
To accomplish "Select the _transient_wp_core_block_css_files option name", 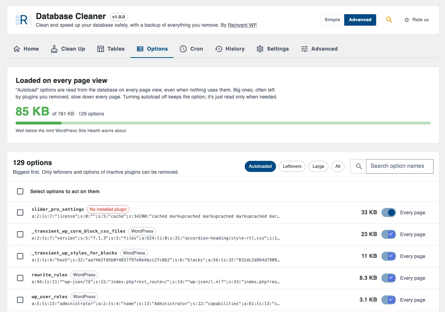I will tap(79, 231).
